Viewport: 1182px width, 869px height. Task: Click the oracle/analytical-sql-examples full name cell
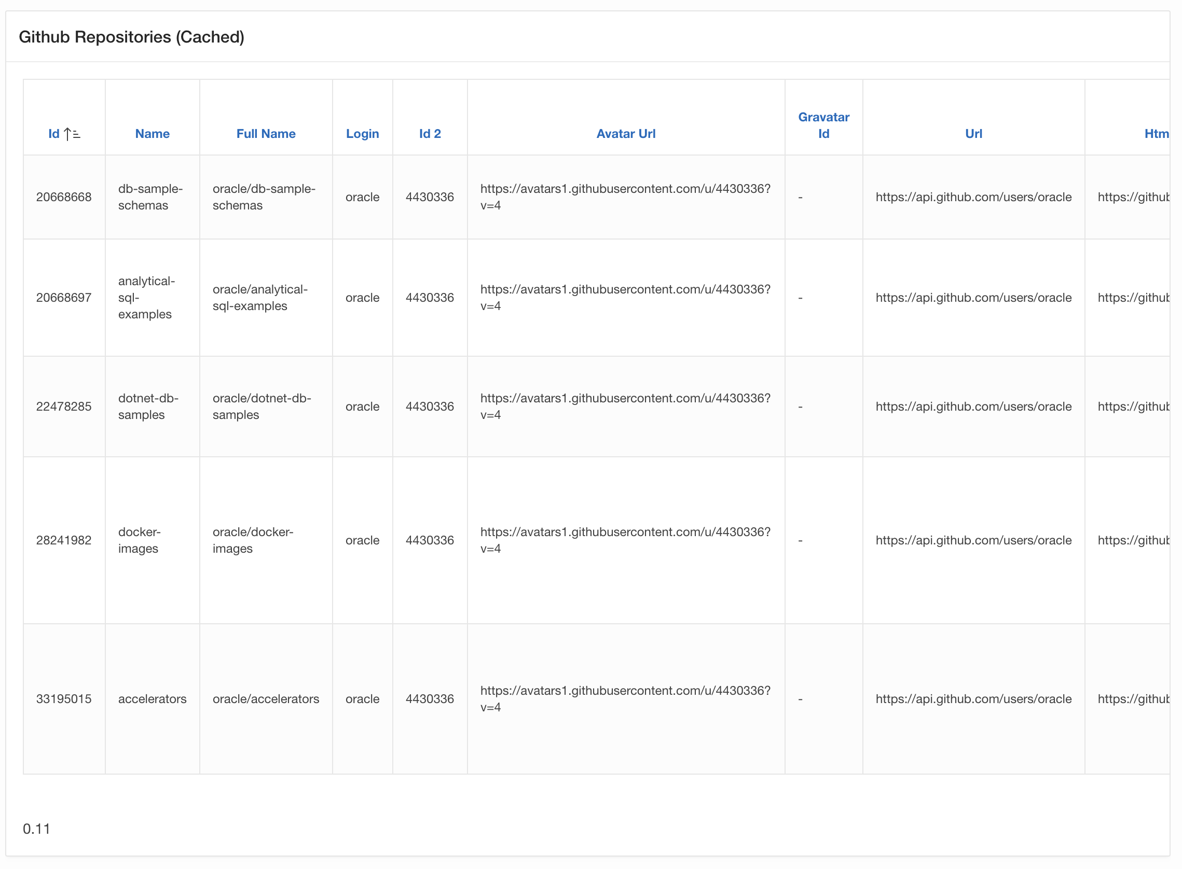[260, 297]
